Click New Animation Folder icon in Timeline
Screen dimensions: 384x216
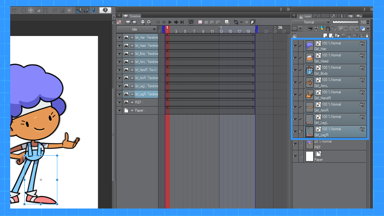click(x=200, y=22)
